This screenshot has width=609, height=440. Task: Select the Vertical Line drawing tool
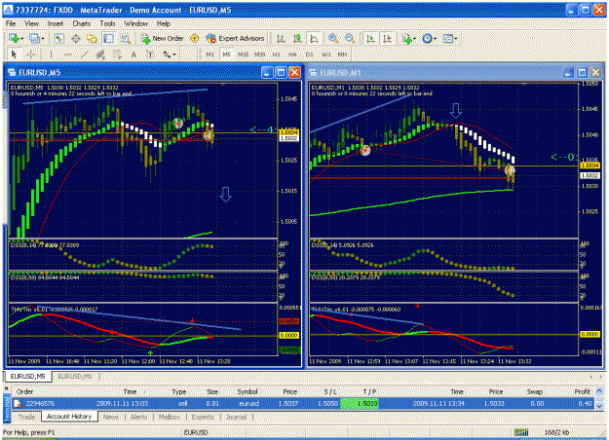pos(51,55)
